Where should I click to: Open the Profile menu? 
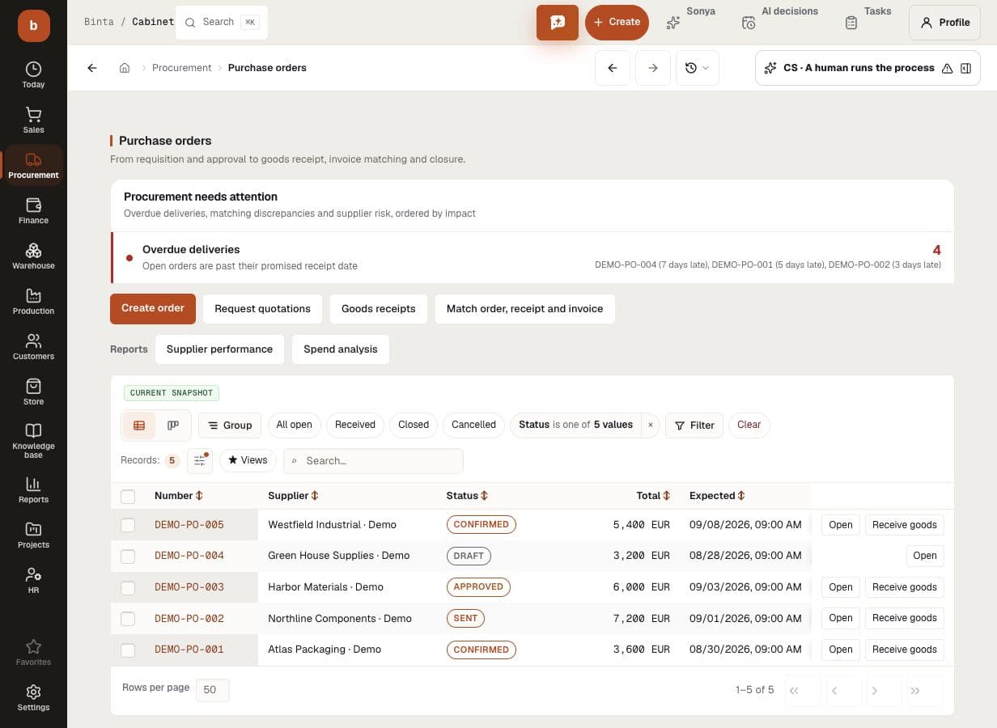pos(945,23)
